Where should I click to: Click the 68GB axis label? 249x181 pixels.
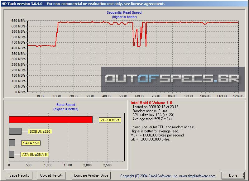[139, 96]
